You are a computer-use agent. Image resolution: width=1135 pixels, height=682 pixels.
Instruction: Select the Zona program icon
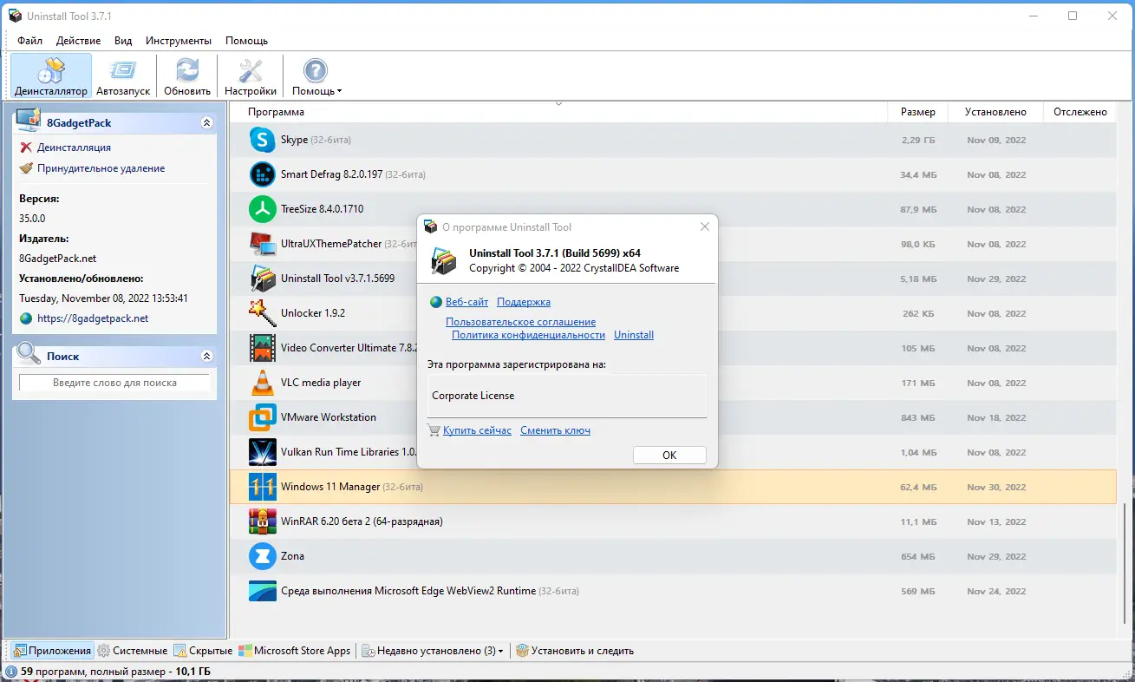(262, 556)
